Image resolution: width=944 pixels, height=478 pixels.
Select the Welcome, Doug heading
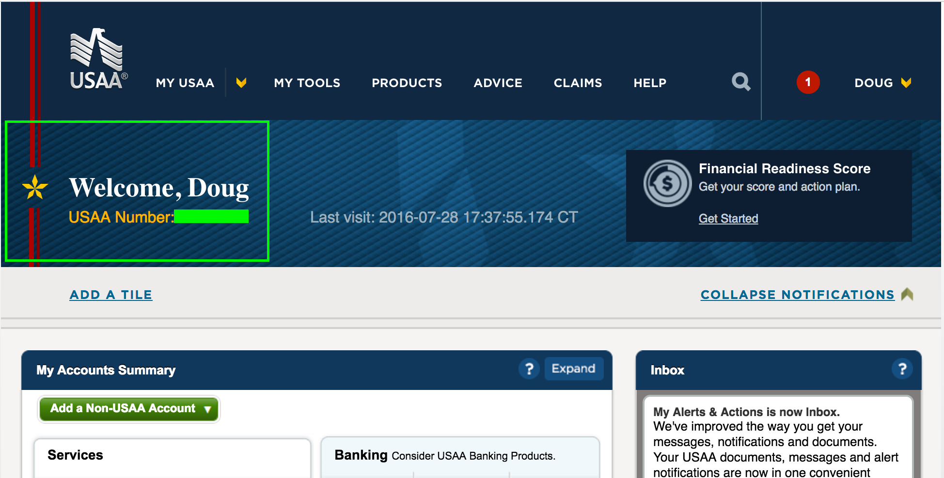pyautogui.click(x=159, y=188)
